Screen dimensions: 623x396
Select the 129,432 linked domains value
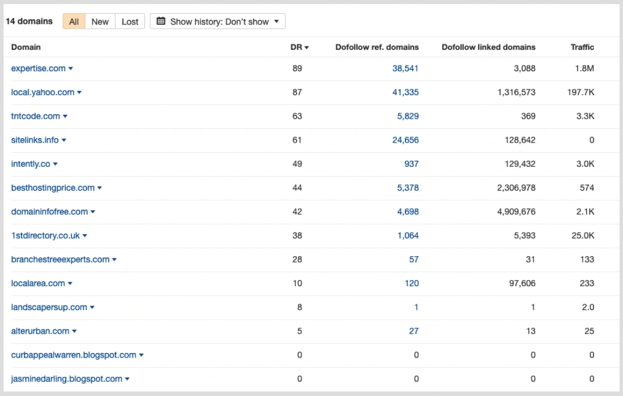click(x=520, y=164)
